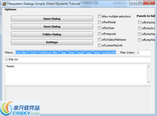Screen dimensions: 157x116
Task: Click the 'Panels to hid' group label
Action: click(146, 16)
